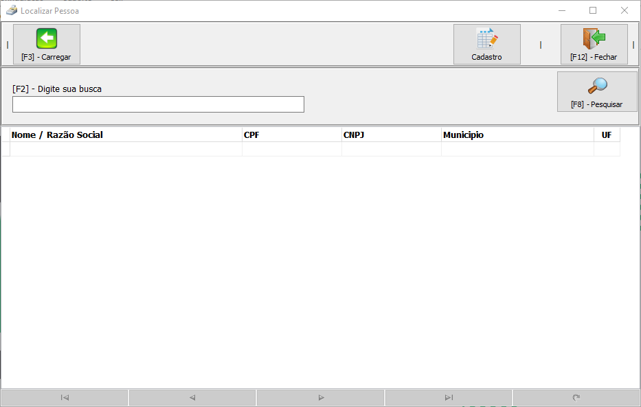Image resolution: width=641 pixels, height=407 pixels.
Task: Click the row indicator cell
Action: (5, 149)
